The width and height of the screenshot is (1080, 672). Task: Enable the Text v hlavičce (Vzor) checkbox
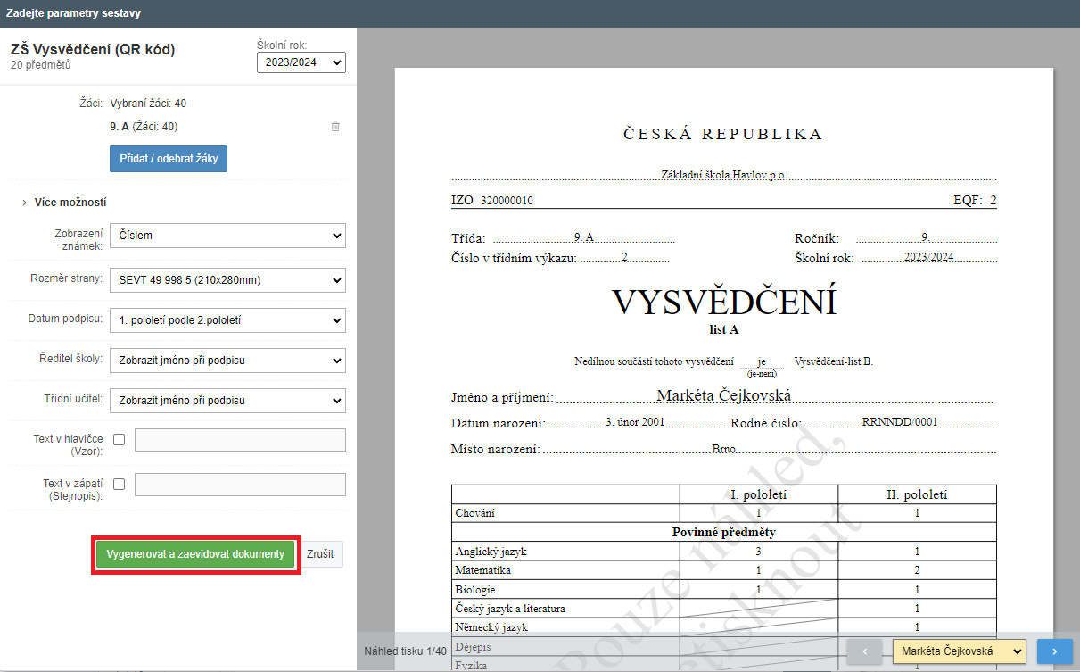pos(120,439)
